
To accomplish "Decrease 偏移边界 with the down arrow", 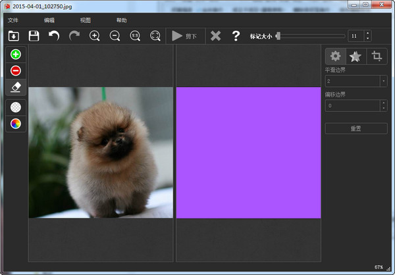I will point(383,109).
